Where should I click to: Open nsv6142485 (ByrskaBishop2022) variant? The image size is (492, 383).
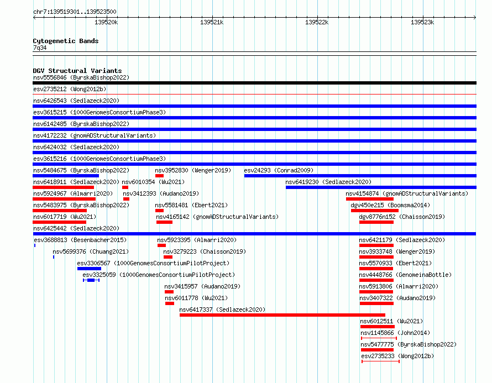(81, 124)
